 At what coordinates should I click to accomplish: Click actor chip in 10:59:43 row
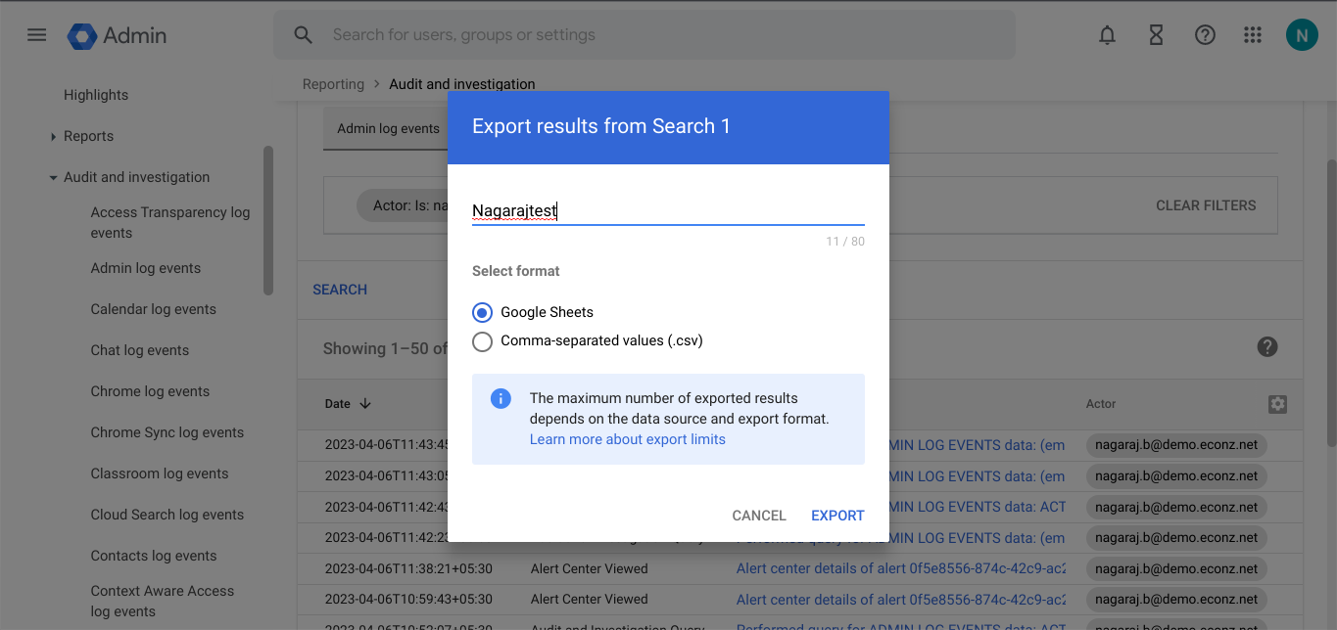(1176, 599)
